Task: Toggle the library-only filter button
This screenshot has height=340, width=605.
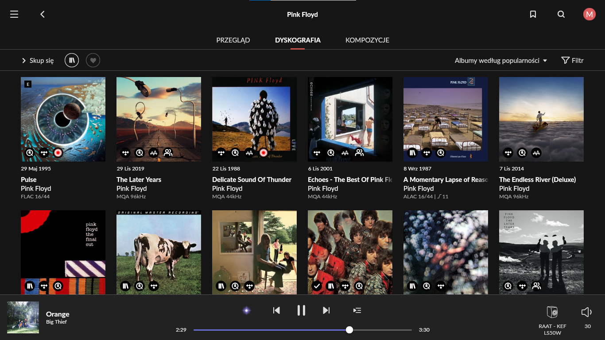Action: tap(72, 60)
